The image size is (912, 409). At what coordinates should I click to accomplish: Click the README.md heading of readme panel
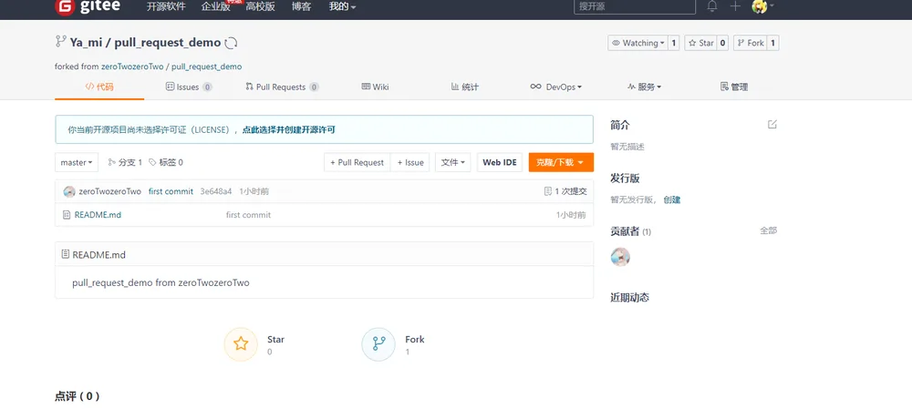coord(98,255)
